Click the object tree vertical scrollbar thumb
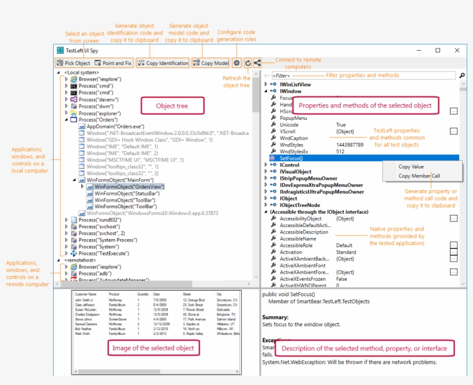 click(x=256, y=95)
